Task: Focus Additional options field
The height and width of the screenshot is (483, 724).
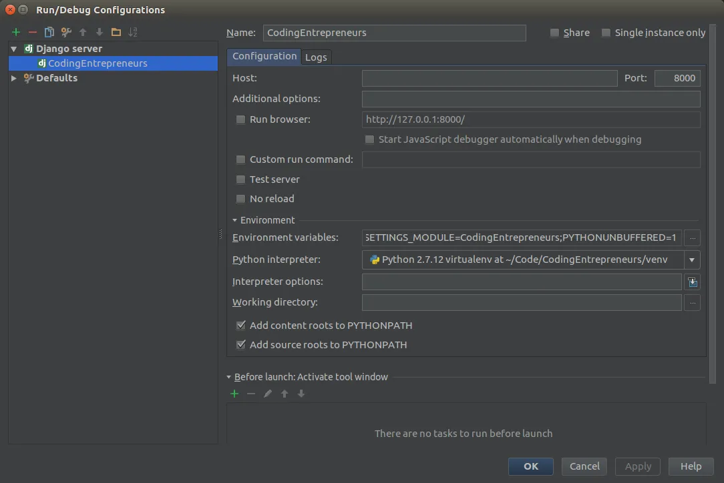Action: (531, 99)
